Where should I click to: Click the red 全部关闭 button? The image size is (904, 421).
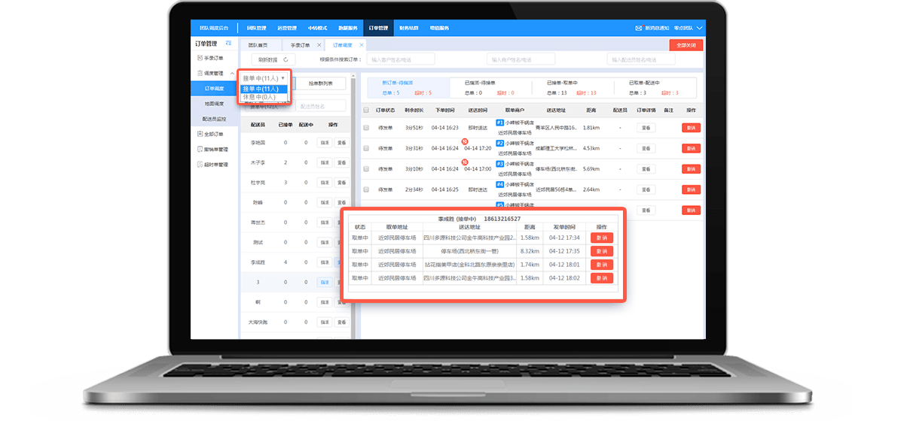click(x=686, y=45)
